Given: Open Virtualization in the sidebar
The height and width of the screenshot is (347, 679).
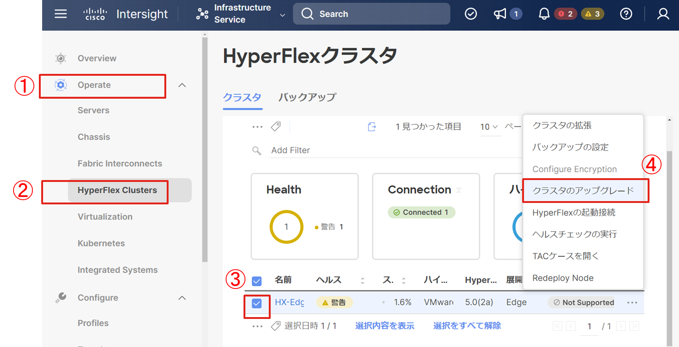Looking at the screenshot, I should tap(105, 217).
